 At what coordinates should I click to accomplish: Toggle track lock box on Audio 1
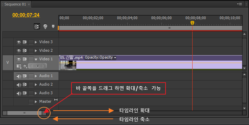point(31,76)
